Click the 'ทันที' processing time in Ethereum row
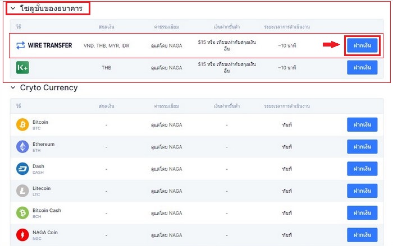This screenshot has height=246, width=393. coord(287,147)
